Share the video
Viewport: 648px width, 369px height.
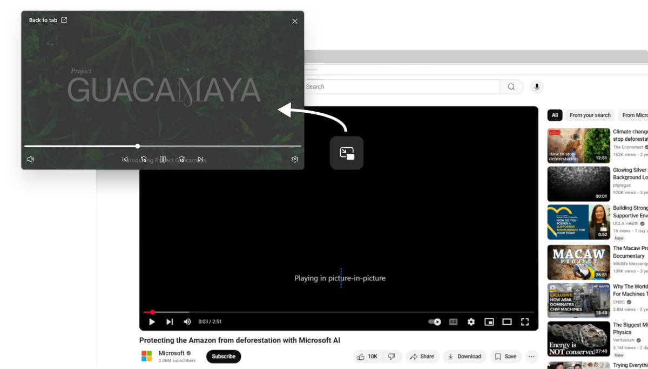point(422,357)
